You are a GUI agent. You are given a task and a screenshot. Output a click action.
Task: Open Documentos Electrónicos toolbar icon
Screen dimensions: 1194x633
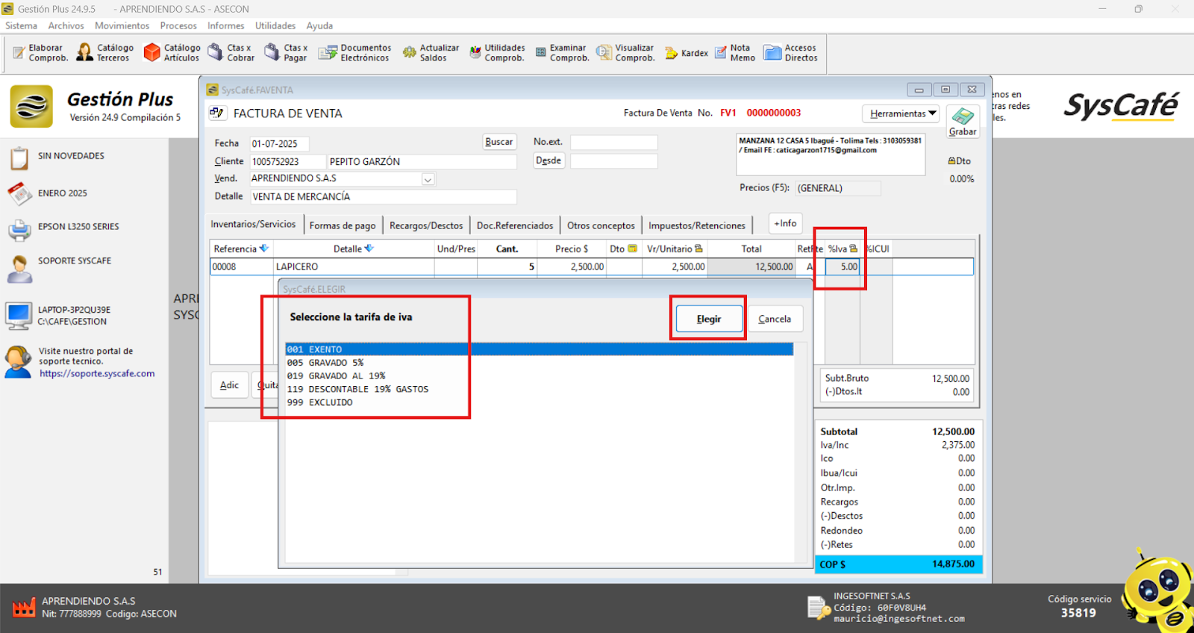(355, 53)
